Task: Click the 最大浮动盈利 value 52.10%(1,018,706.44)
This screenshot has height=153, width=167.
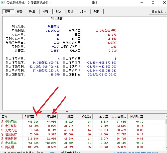Action: [x=44, y=67]
